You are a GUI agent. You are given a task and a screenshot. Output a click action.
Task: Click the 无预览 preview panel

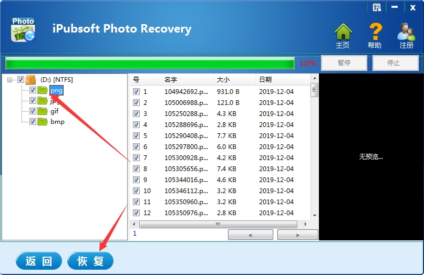371,157
